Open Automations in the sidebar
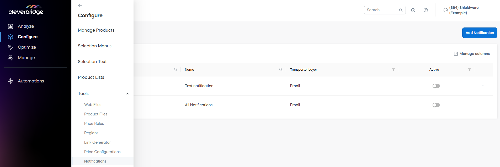This screenshot has width=500, height=167. [x=31, y=81]
